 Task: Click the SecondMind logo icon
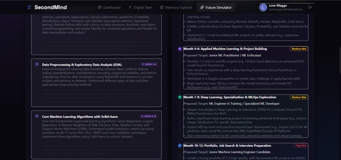click(29, 7)
